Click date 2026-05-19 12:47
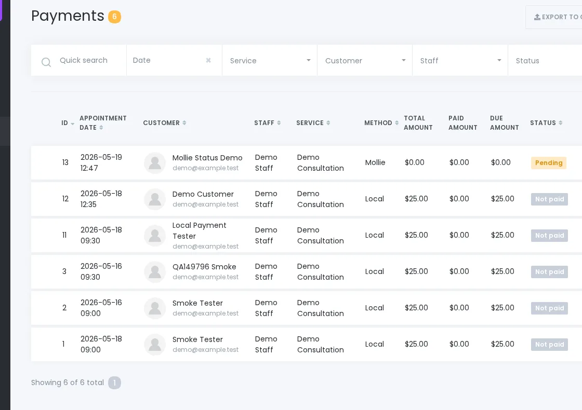582x410 pixels. click(x=101, y=162)
